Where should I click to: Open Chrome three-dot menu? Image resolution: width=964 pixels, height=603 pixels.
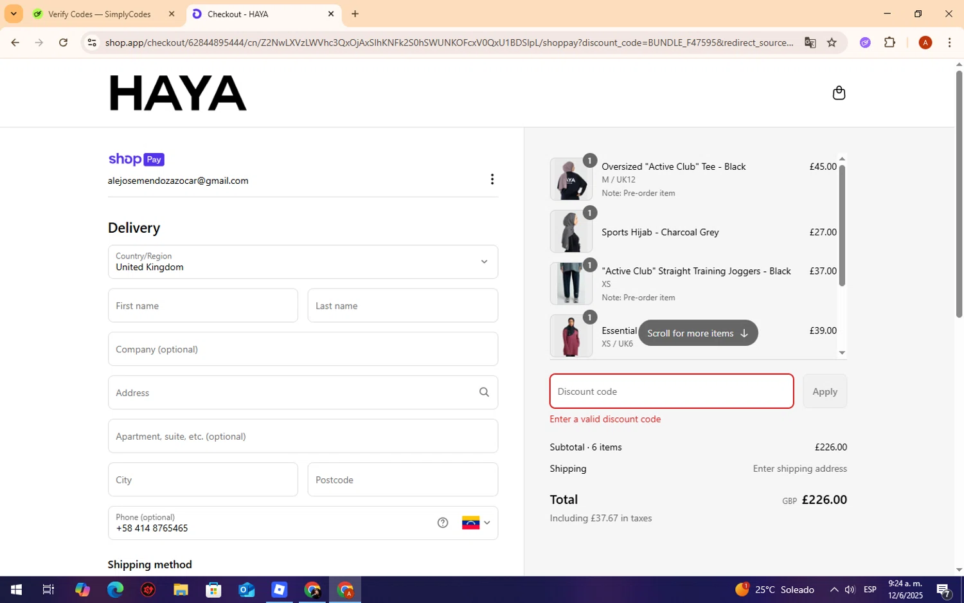[x=949, y=42]
